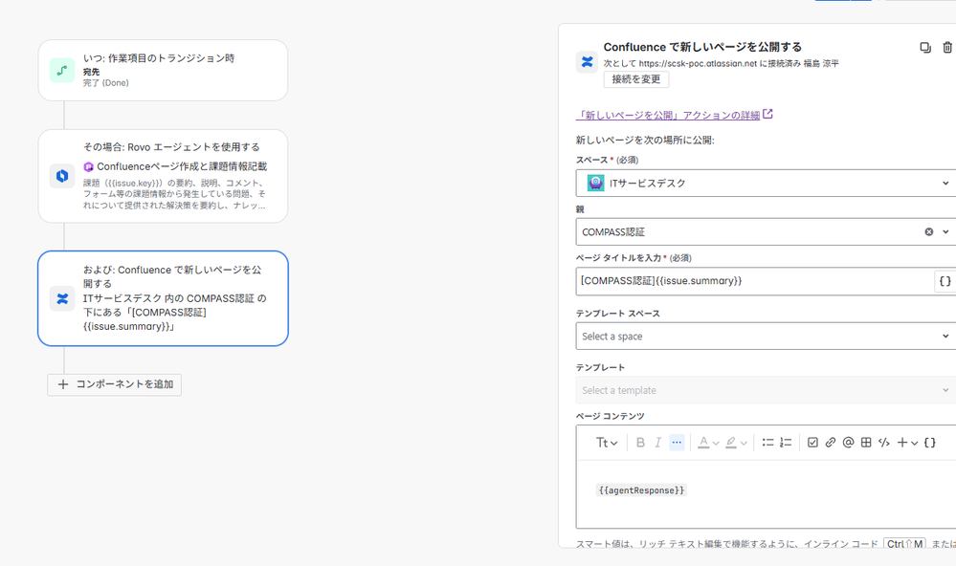Expand the parent page COMPASS認証 dropdown arrow

pos(945,231)
